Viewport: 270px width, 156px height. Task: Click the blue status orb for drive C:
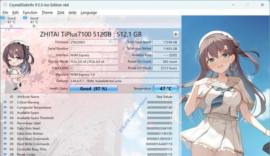click(3, 18)
